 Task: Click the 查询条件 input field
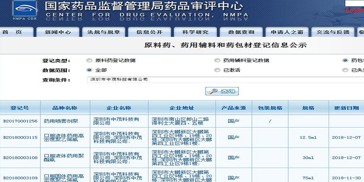(226, 80)
